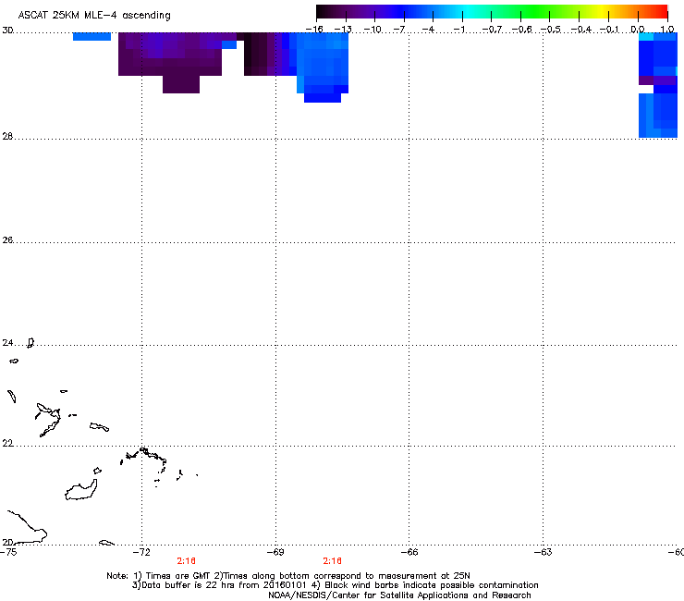684x601 pixels.
Task: Click the longitude label '-72'
Action: (x=141, y=552)
